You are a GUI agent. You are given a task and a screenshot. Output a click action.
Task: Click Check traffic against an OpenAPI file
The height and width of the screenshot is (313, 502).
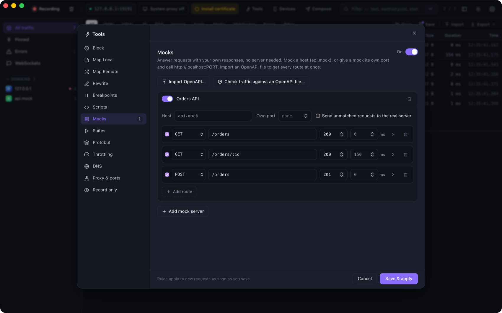(261, 82)
